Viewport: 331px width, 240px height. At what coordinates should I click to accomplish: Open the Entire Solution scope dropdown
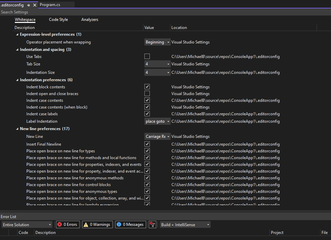(27, 224)
